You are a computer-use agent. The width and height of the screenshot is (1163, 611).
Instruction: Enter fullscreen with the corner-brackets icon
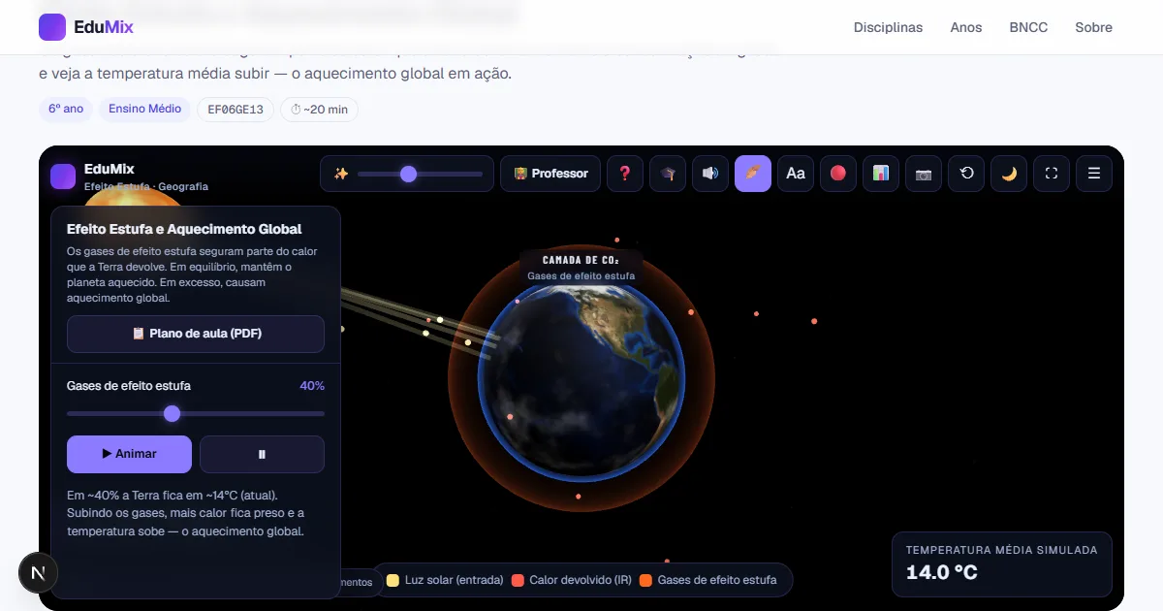click(x=1052, y=174)
